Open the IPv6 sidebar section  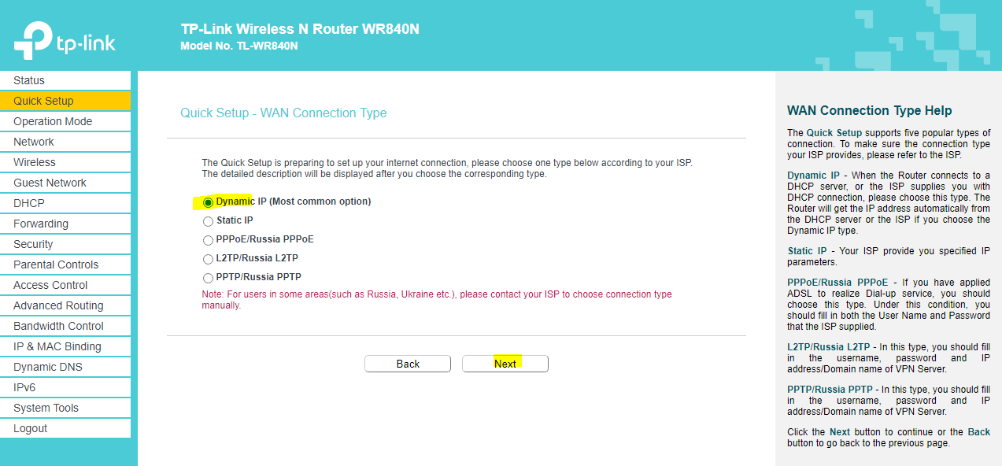[65, 387]
